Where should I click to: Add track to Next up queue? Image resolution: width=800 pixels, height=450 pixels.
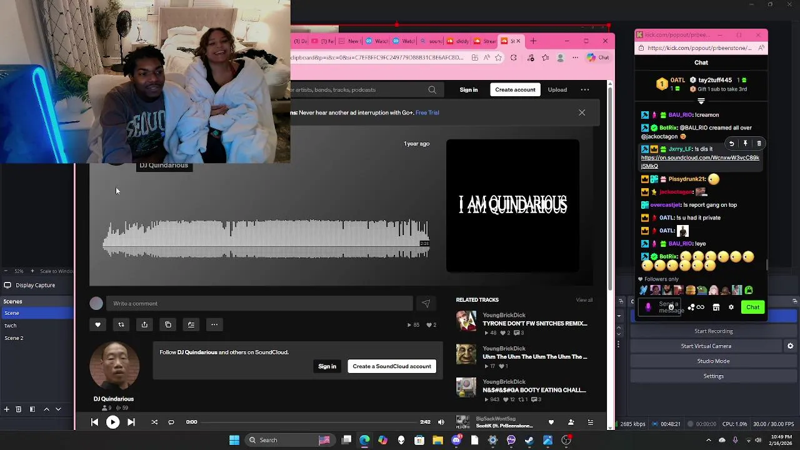coord(191,324)
